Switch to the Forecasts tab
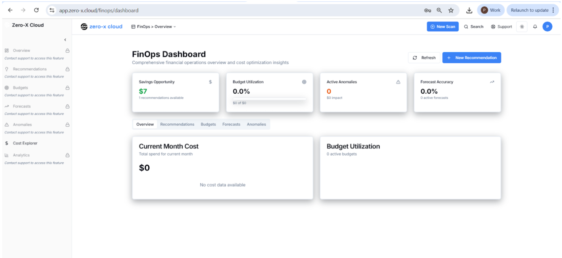The height and width of the screenshot is (258, 562). (231, 124)
